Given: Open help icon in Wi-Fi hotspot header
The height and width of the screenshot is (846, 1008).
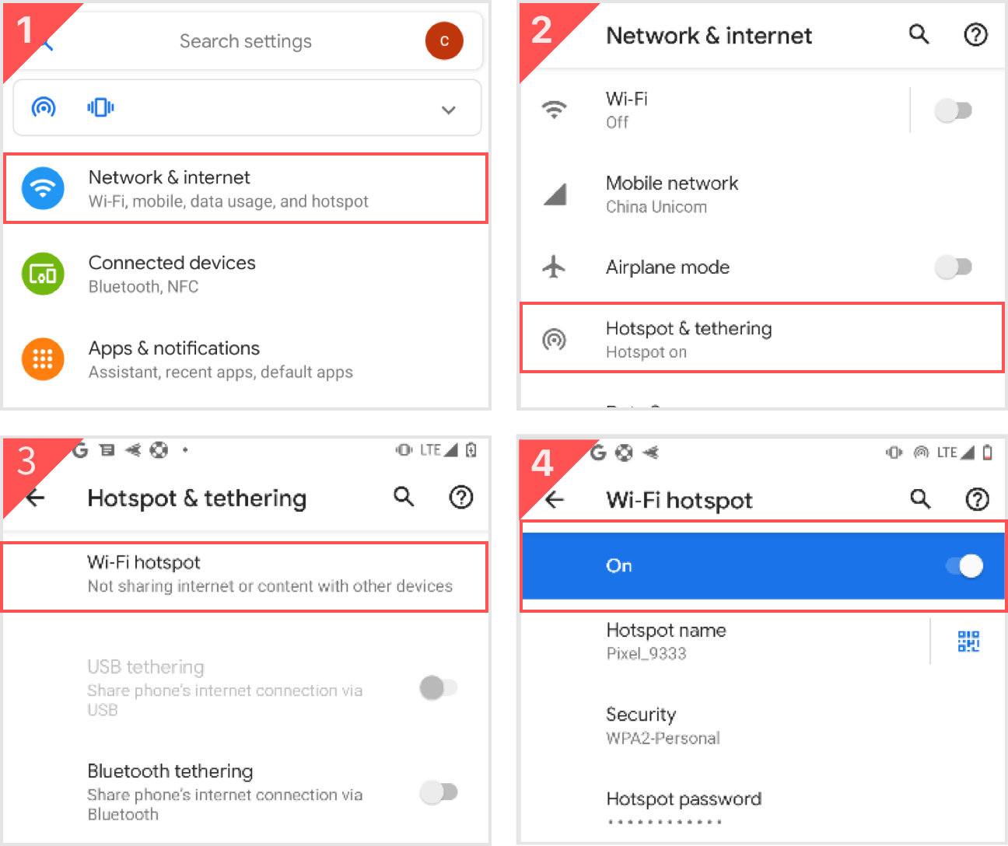Looking at the screenshot, I should coord(977,499).
